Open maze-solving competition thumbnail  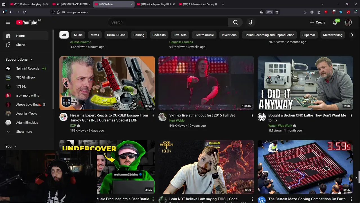pos(305,167)
